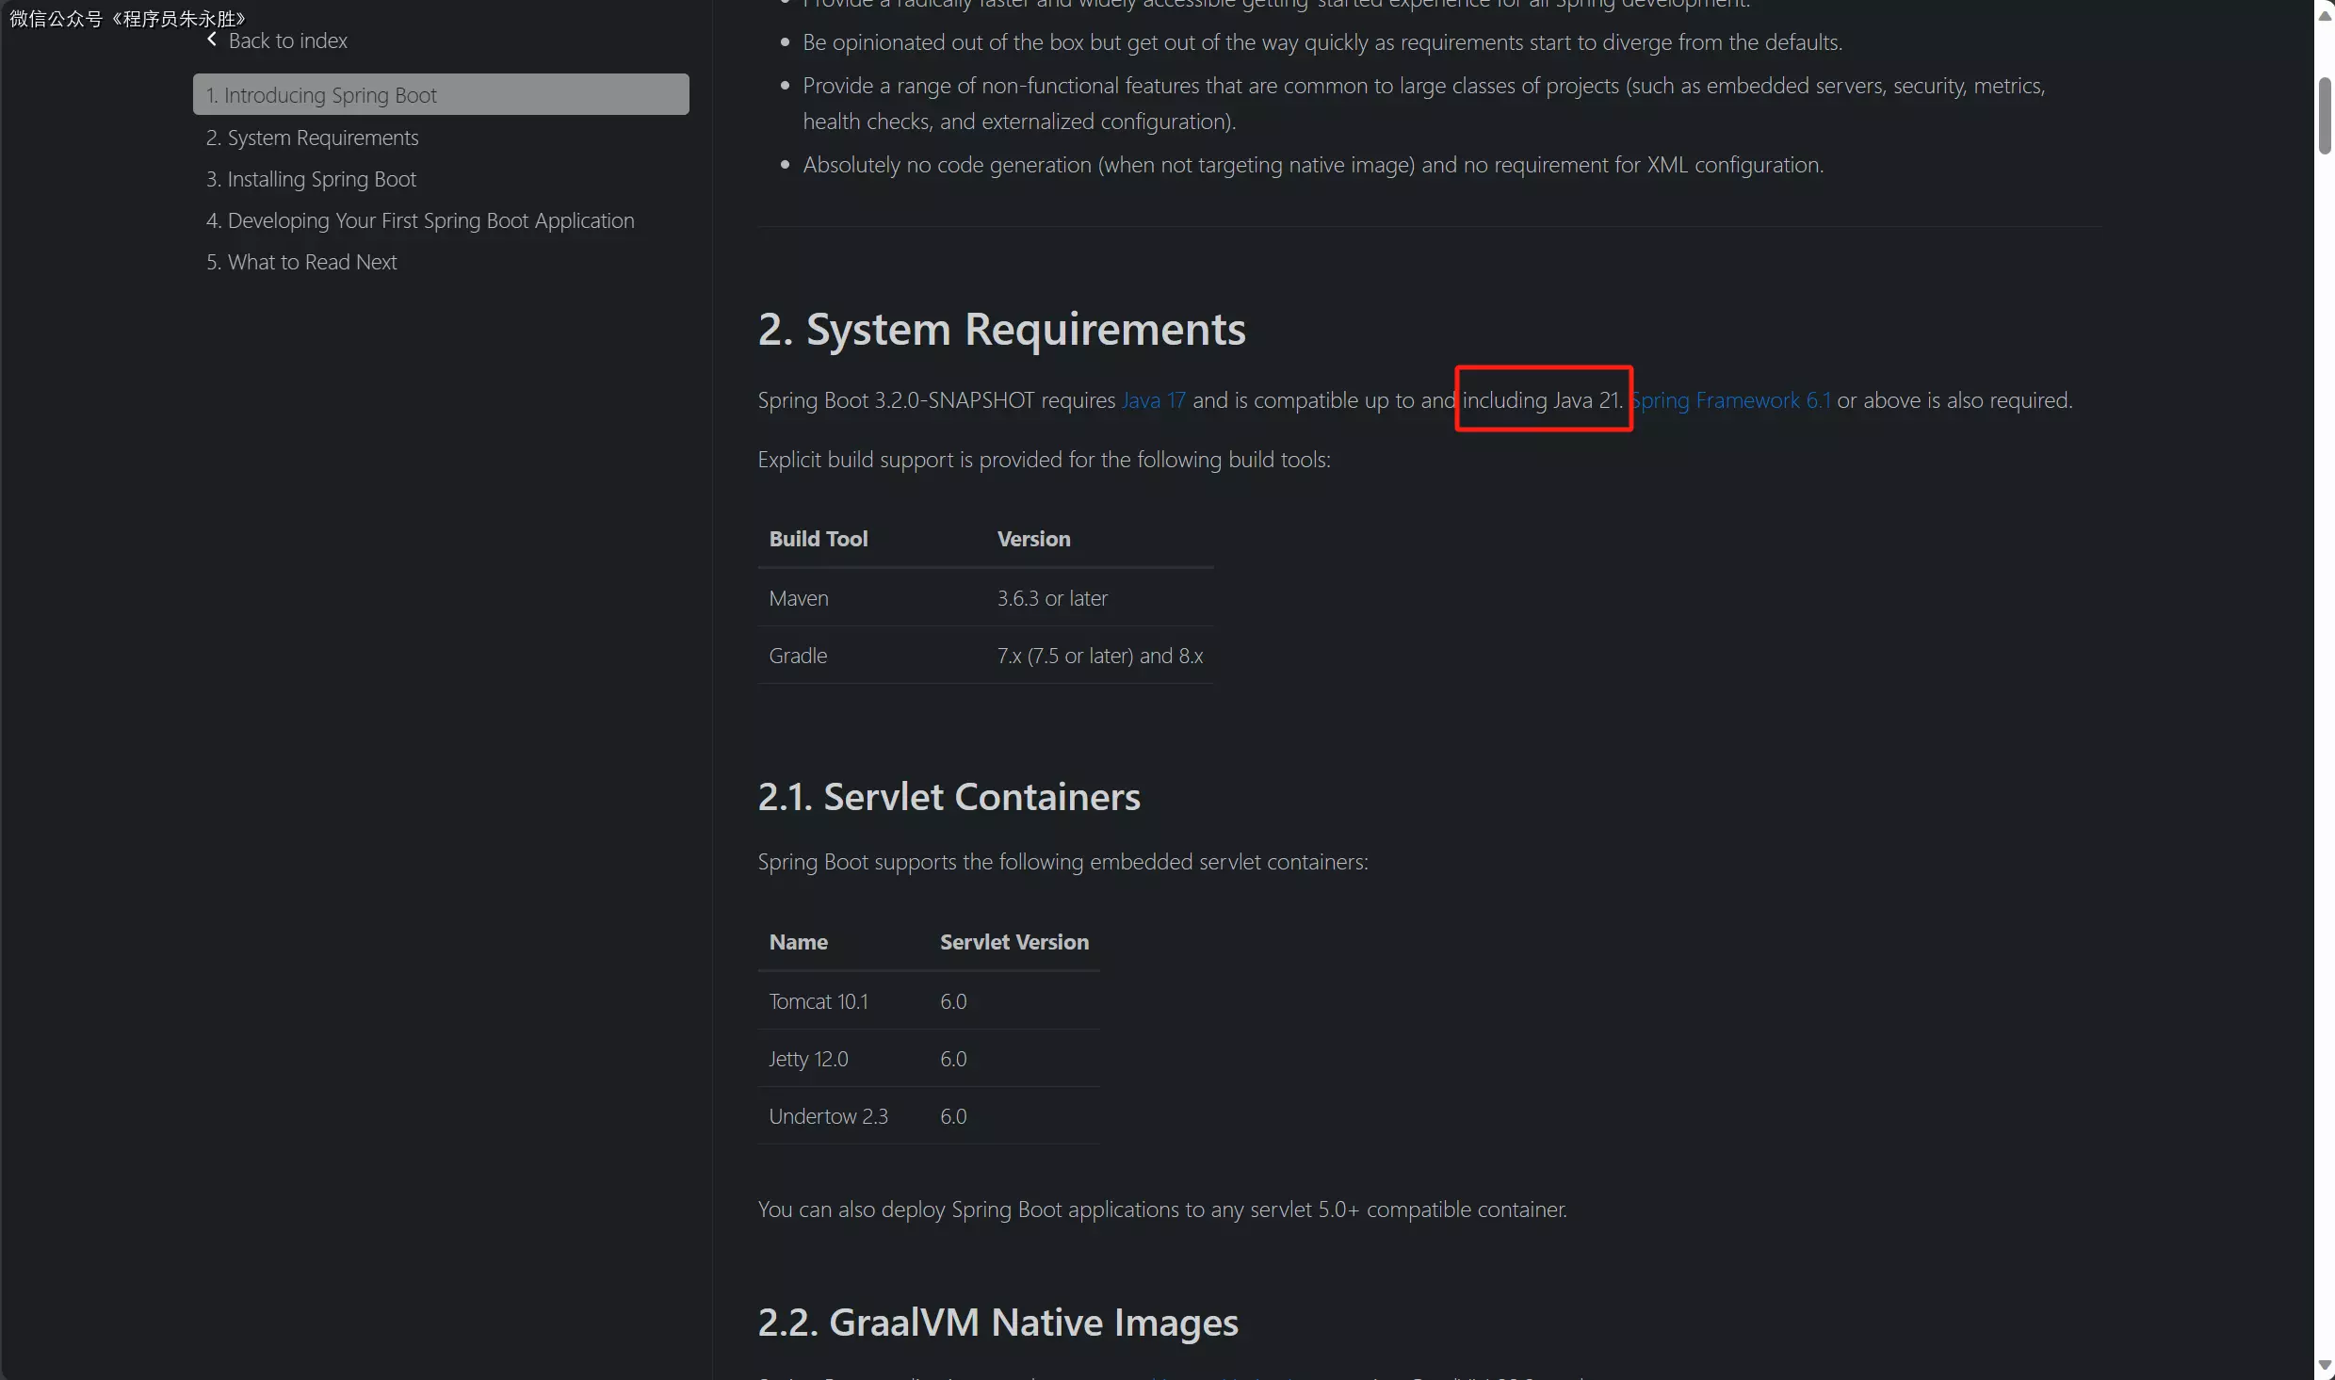Click the Back to index chevron icon
This screenshot has height=1380, width=2335.
pos(212,40)
